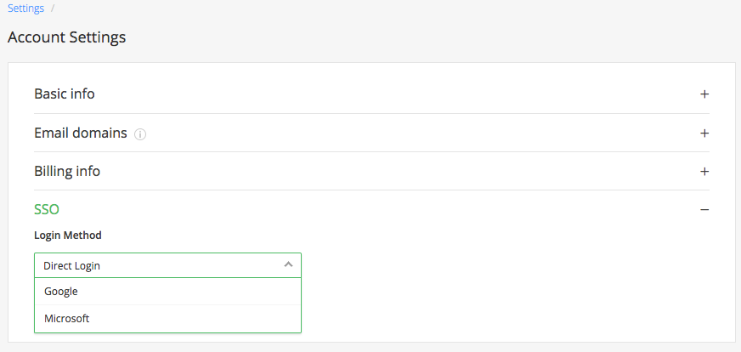
Task: Open Billing info using its plus icon
Action: coord(704,171)
